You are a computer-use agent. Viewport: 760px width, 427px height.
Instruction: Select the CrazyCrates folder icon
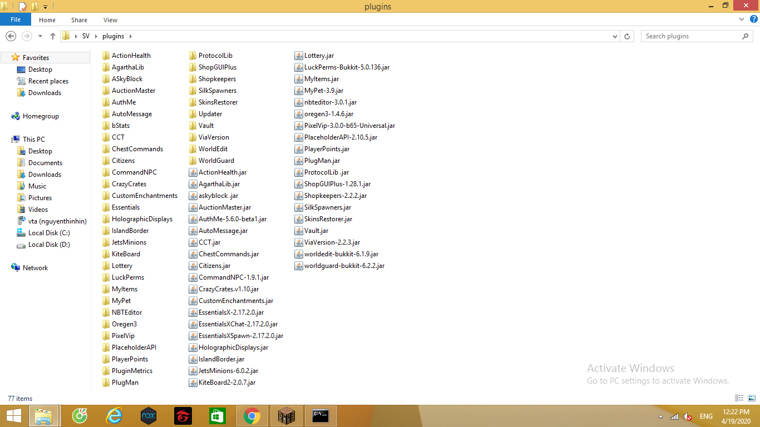(106, 184)
